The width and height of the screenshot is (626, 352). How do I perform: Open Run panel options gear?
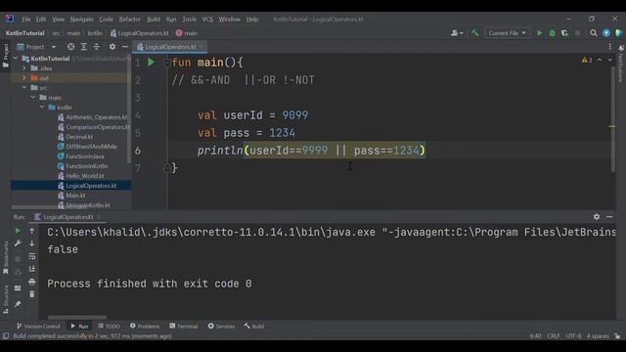click(597, 217)
